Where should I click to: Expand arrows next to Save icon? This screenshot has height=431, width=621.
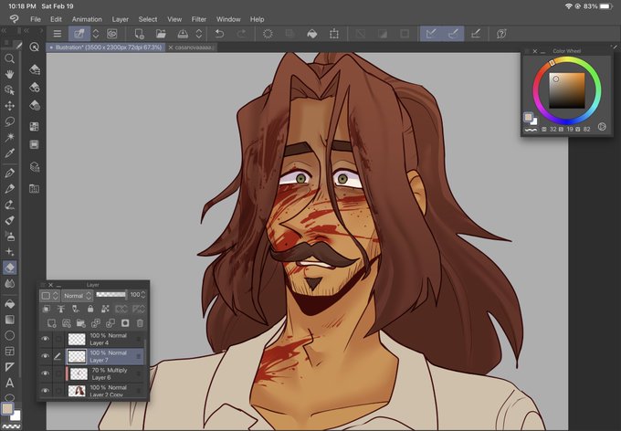199,34
